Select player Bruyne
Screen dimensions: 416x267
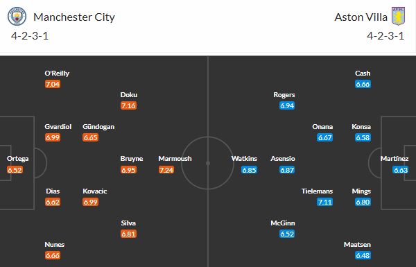(x=132, y=159)
